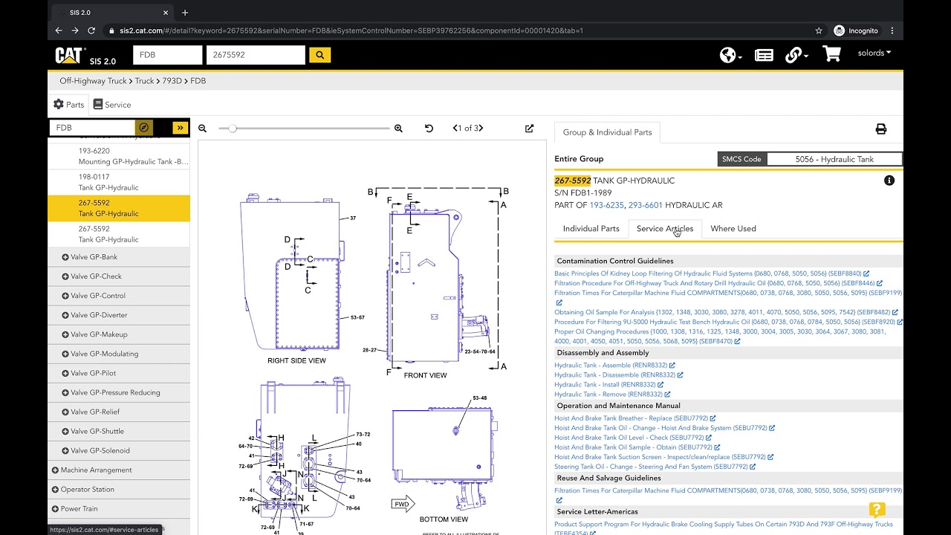Open the Chrome three-dot menu
This screenshot has width=951, height=535.
[x=892, y=30]
